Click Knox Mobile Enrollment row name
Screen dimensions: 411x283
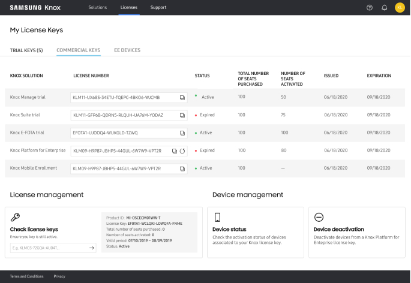pos(33,168)
